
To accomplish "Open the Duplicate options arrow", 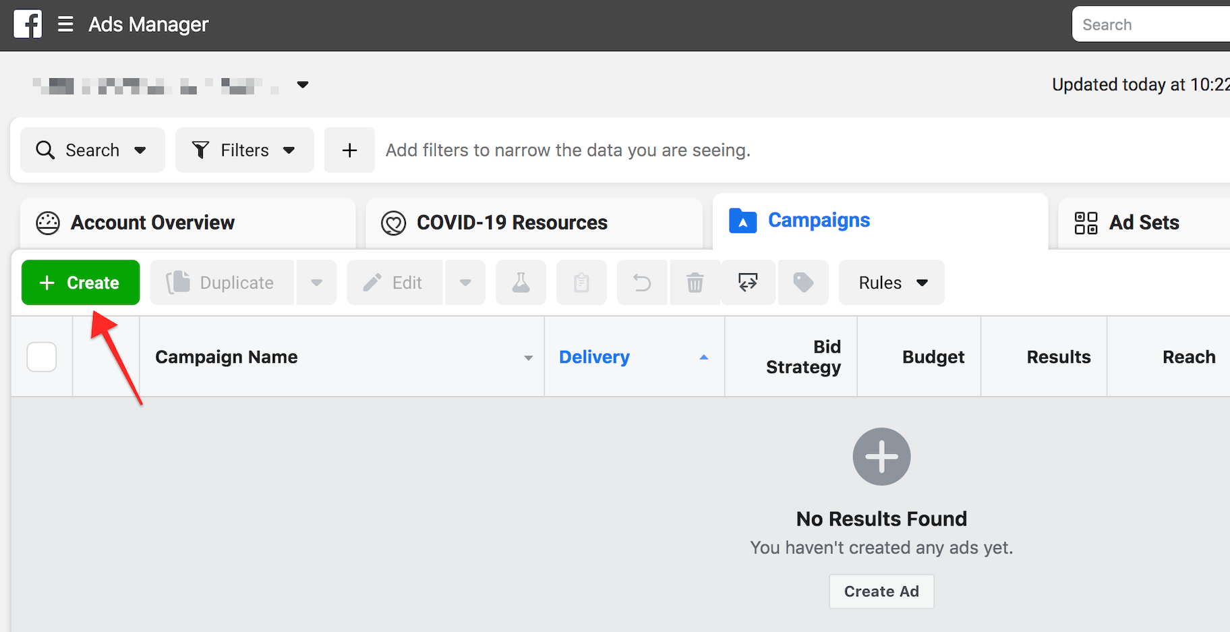I will click(x=316, y=283).
